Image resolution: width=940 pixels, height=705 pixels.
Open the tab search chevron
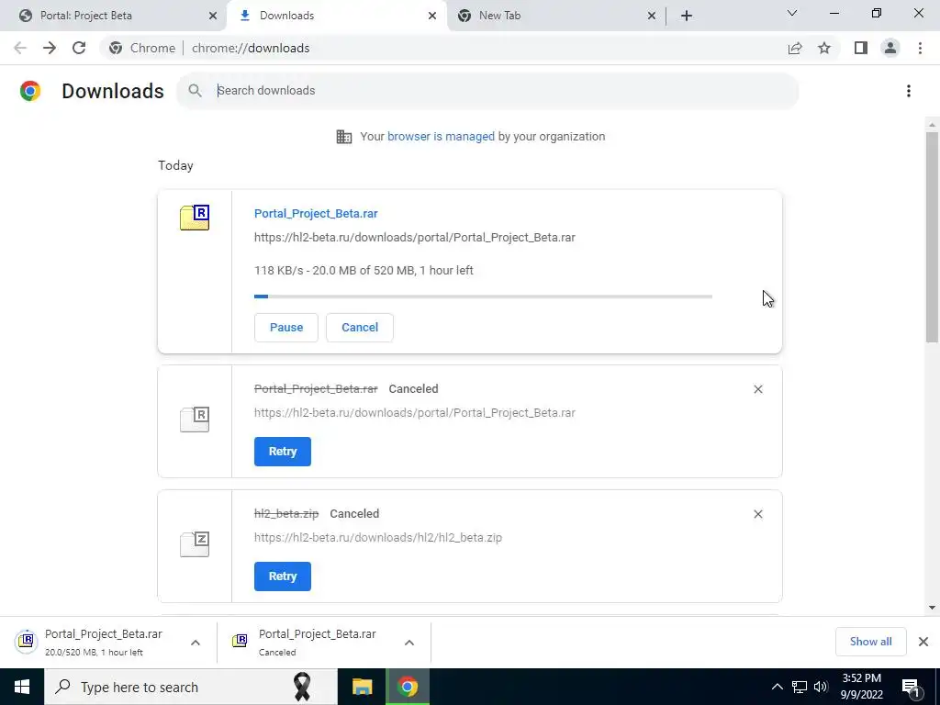[x=792, y=13]
